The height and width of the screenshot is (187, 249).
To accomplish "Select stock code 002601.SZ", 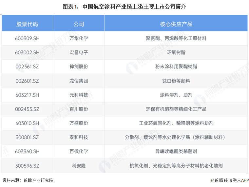I will [27, 81].
